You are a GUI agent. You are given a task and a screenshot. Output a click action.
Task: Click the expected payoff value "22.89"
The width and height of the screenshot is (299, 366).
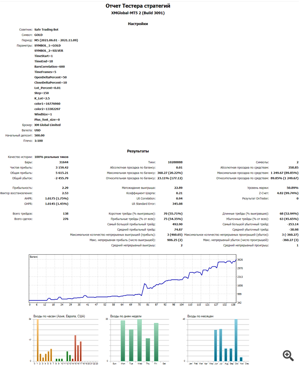tap(178, 188)
